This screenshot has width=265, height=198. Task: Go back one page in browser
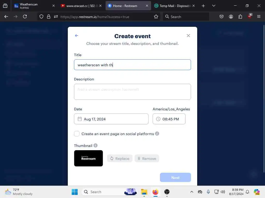[x=6, y=16]
